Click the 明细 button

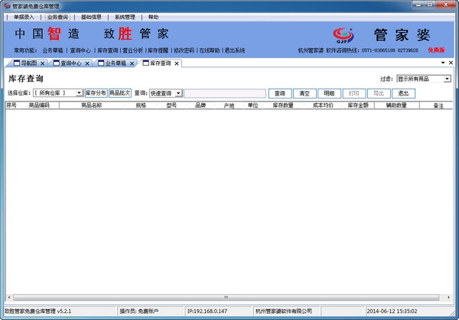click(329, 93)
